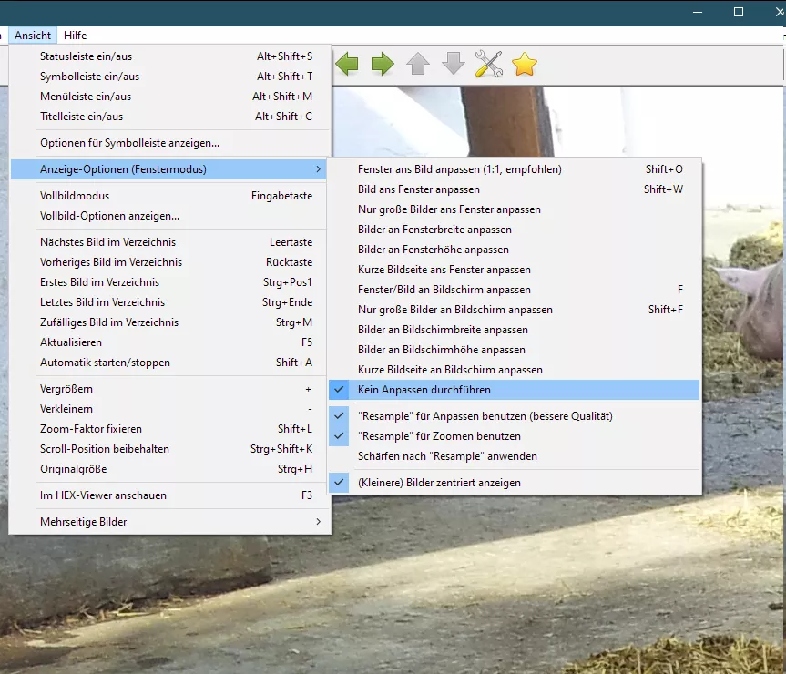
Task: Enable Schärfen nach "Resample" anwenden
Action: pos(447,456)
